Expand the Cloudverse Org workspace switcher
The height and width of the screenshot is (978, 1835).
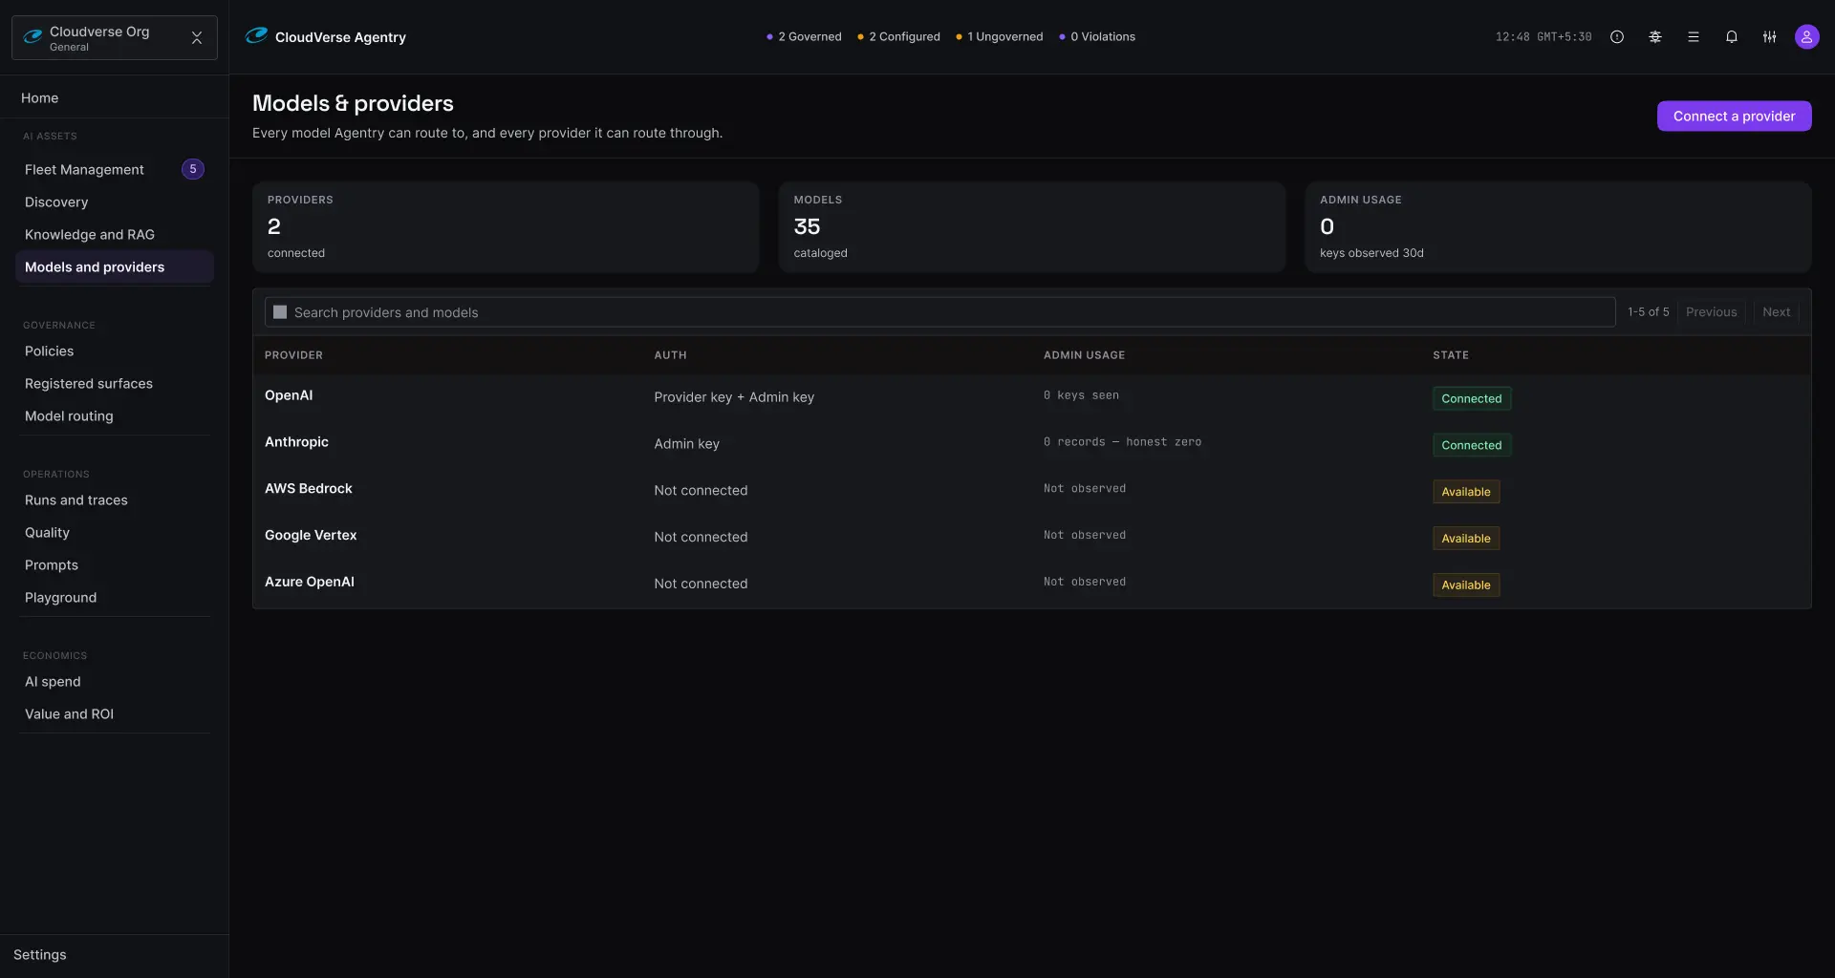(115, 38)
